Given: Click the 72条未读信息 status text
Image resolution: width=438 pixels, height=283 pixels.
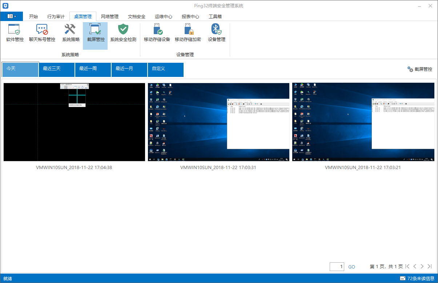Looking at the screenshot, I should 421,278.
